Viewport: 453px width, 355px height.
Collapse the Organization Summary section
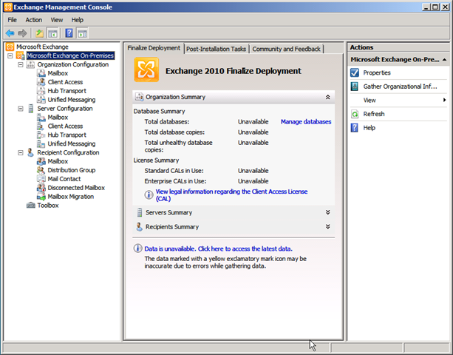coord(327,97)
